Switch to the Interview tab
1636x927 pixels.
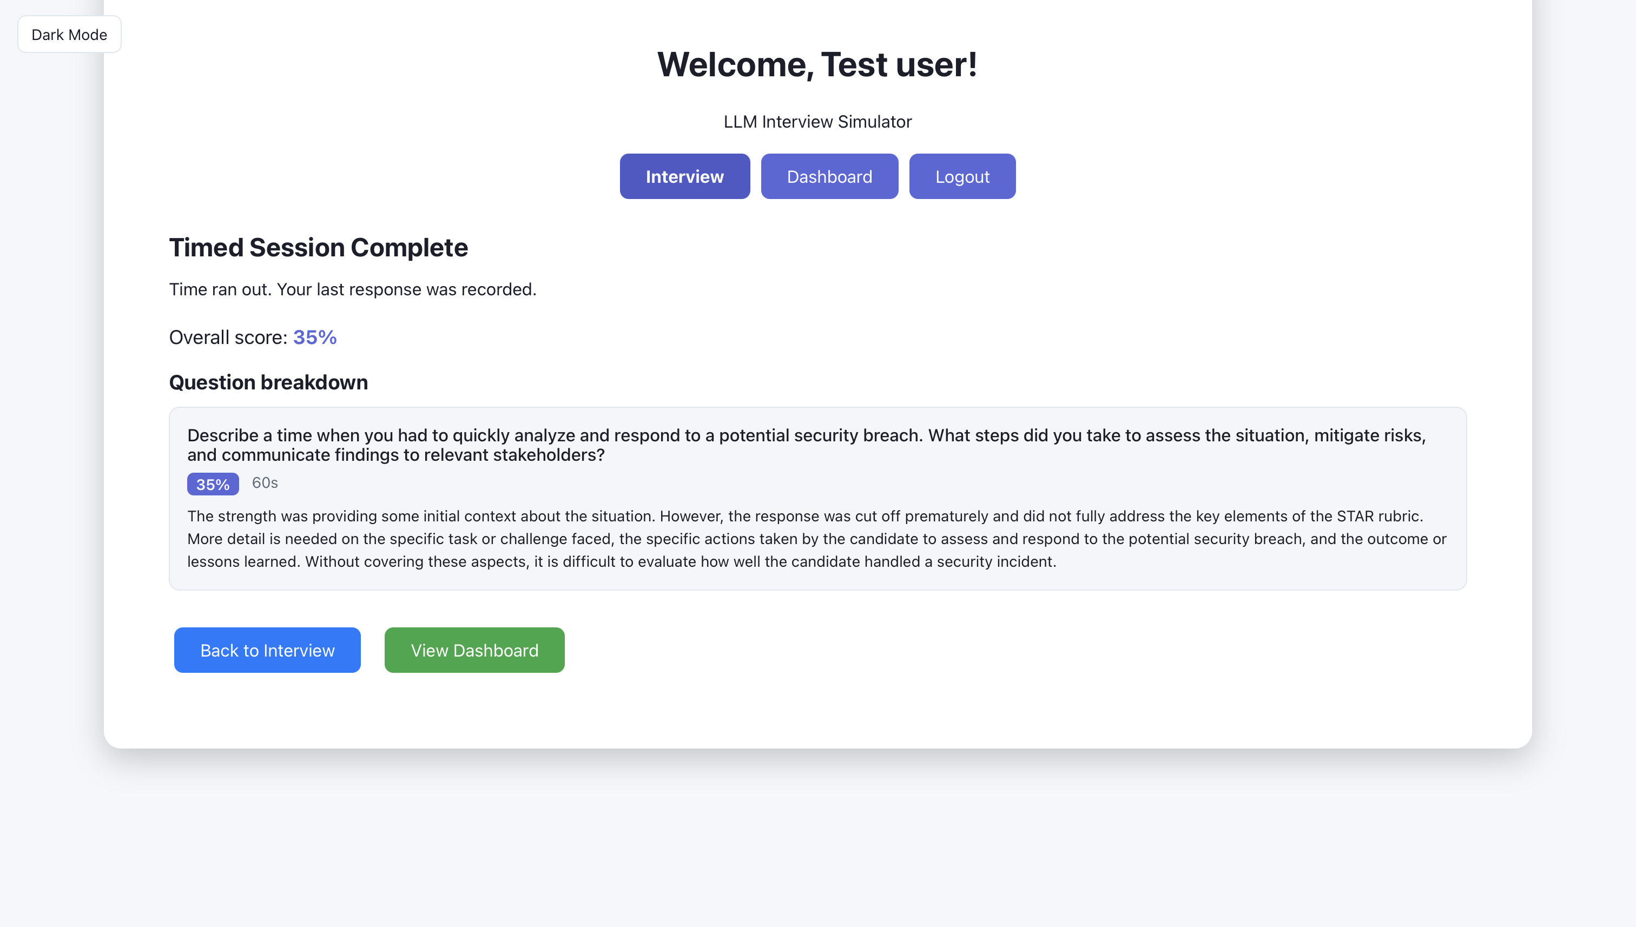pyautogui.click(x=684, y=176)
